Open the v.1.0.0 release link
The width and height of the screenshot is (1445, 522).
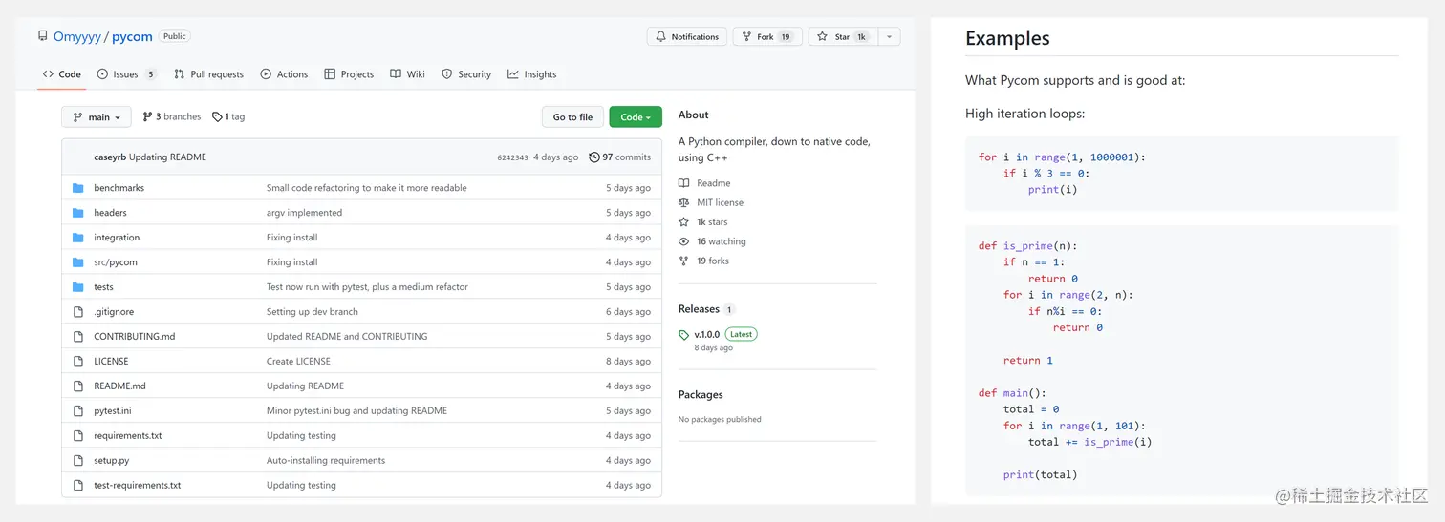[x=707, y=335]
